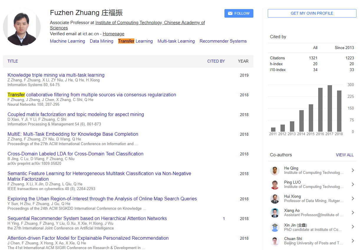Screen dimensions: 360x250
Task: Click Fuzhen Zhuang's profile photo
Action: click(x=22, y=27)
